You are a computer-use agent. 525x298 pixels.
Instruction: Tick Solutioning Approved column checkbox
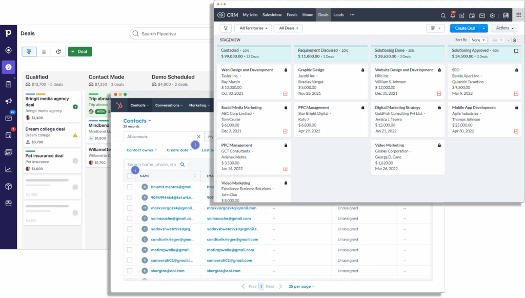516,51
